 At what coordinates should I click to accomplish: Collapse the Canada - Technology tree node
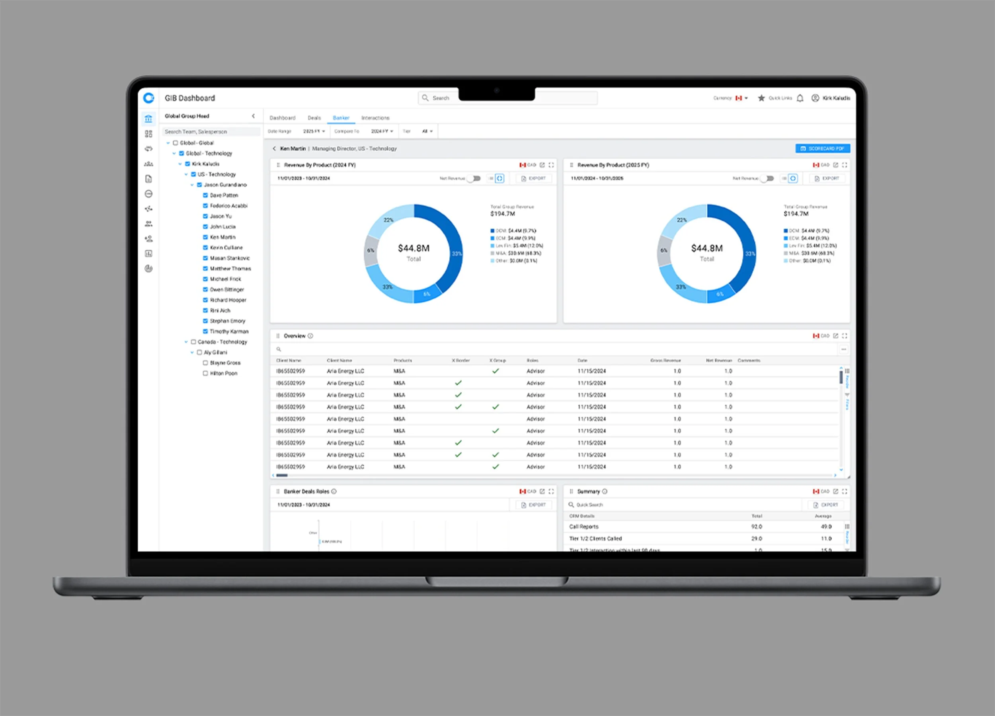click(x=186, y=342)
